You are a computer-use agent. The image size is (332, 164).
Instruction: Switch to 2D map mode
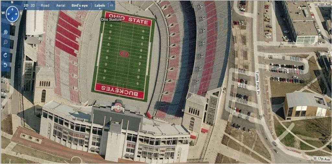pos(26,6)
